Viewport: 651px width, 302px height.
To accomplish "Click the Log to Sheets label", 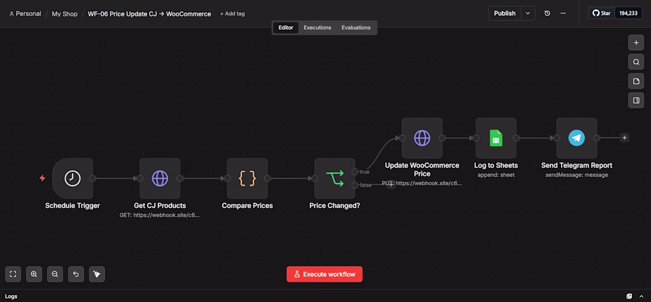I will tap(496, 165).
